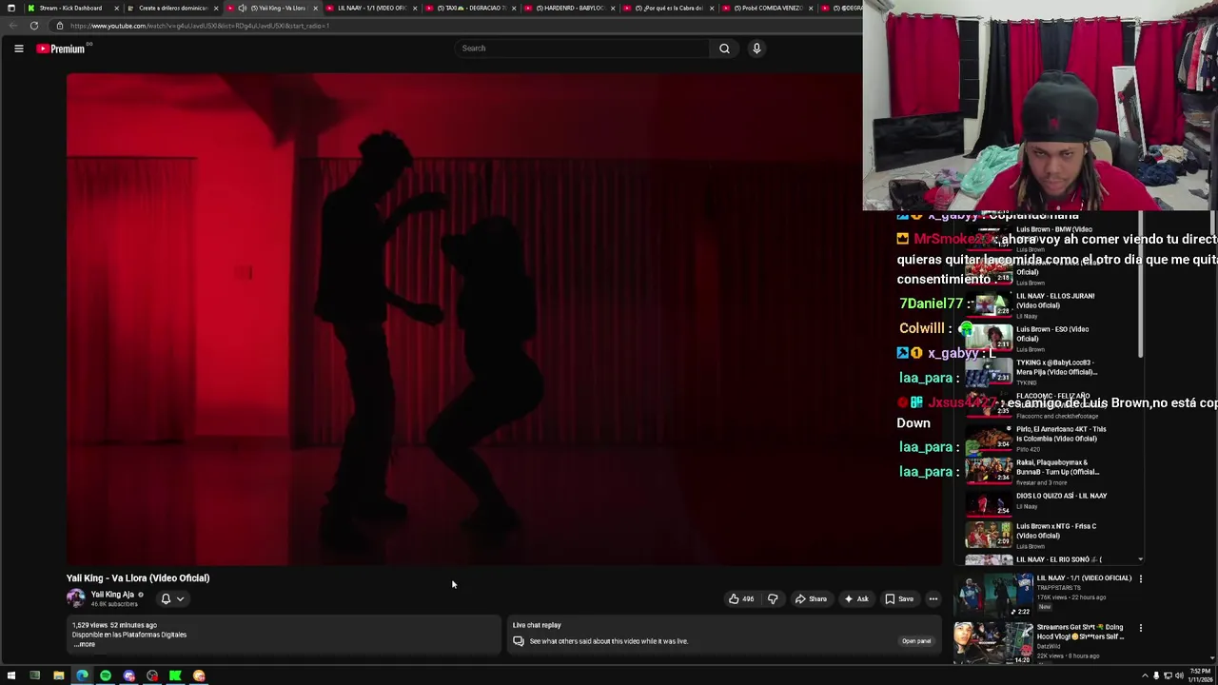The height and width of the screenshot is (685, 1218).
Task: Switch to Por qué es la Cabra tab
Action: tap(668, 8)
